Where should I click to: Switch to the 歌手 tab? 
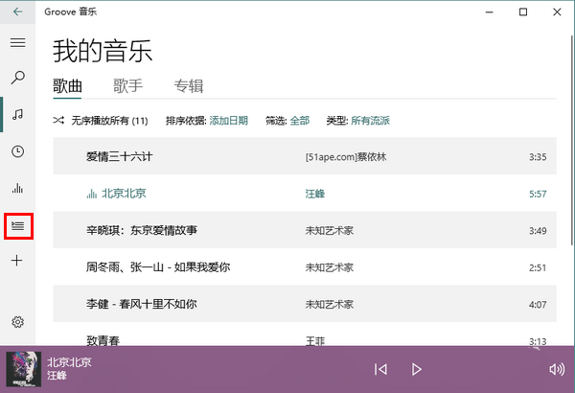coord(127,86)
